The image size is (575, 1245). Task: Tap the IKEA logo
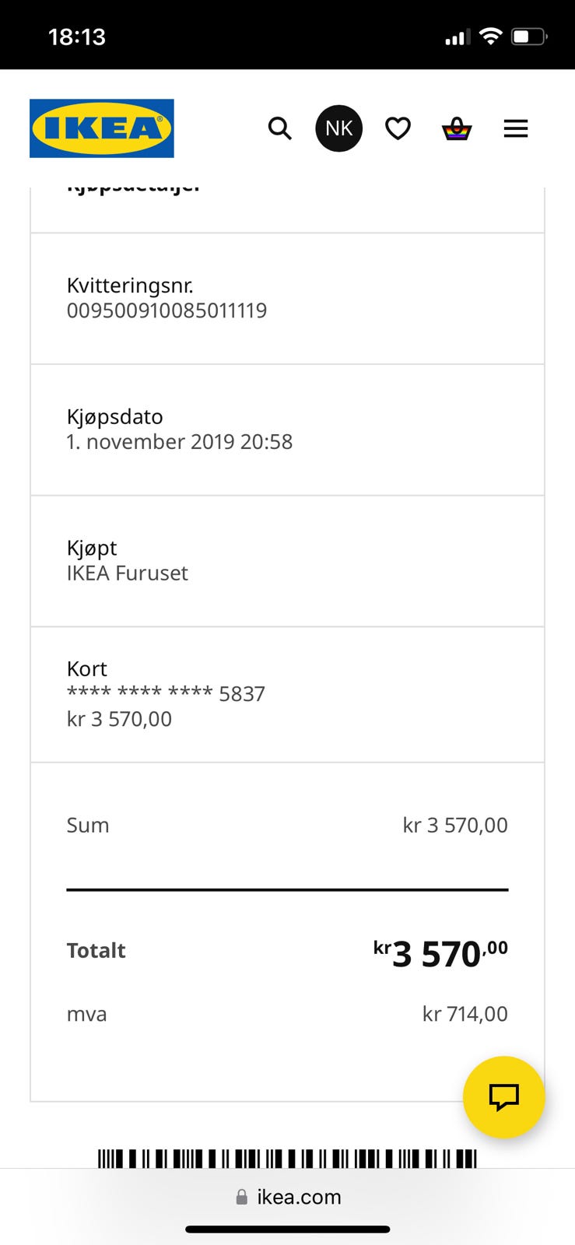click(x=101, y=128)
